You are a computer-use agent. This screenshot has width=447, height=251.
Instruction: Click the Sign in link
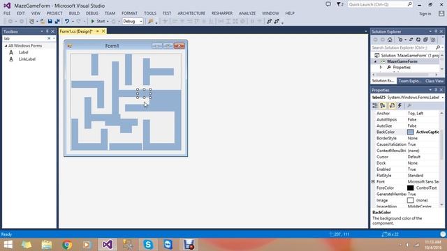click(425, 14)
